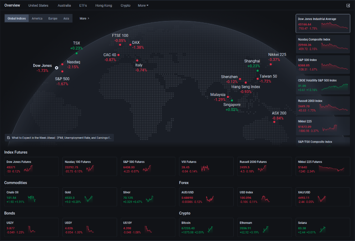Click the Shanghai green map dot

(257, 71)
